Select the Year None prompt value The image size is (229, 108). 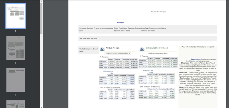(83, 39)
